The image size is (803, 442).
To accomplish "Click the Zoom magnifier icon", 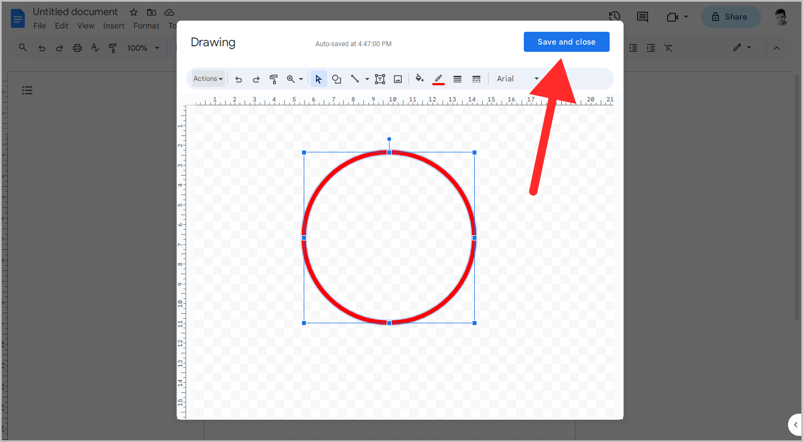I will pyautogui.click(x=291, y=79).
